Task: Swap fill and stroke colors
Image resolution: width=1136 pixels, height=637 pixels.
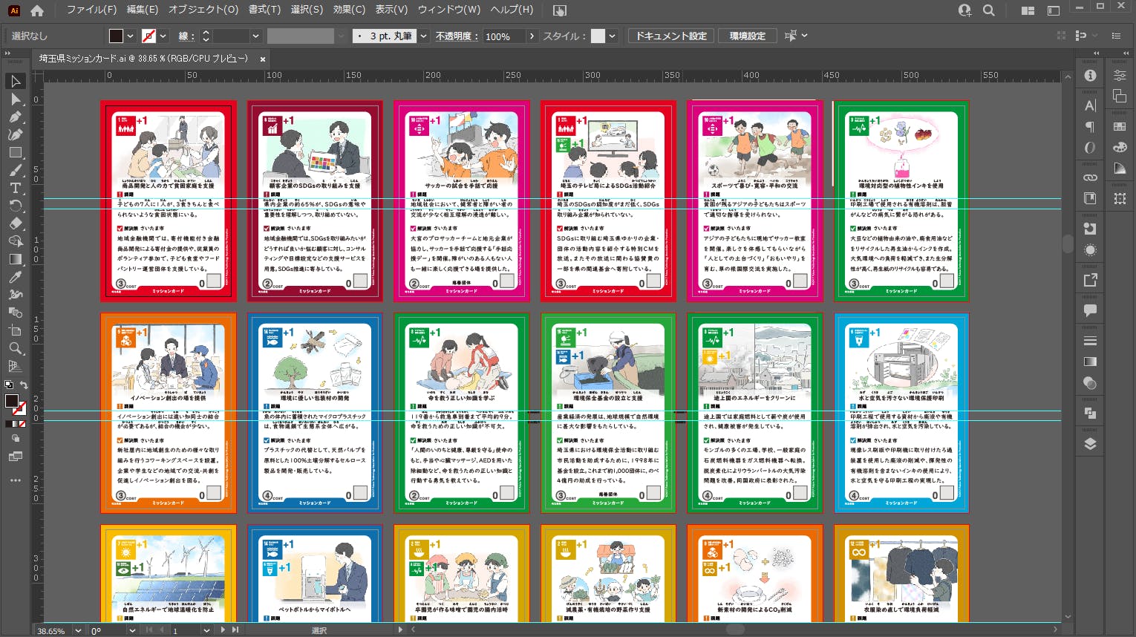Action: [24, 385]
